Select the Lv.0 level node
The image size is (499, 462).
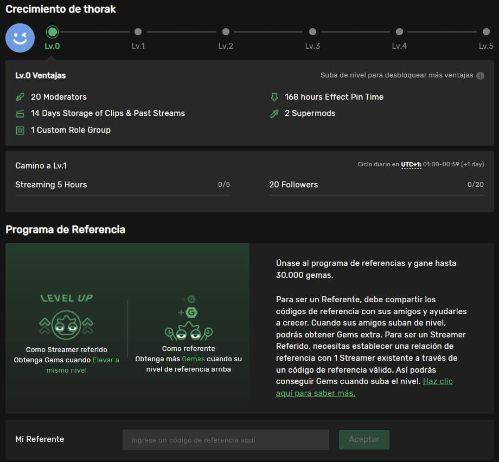[x=52, y=31]
